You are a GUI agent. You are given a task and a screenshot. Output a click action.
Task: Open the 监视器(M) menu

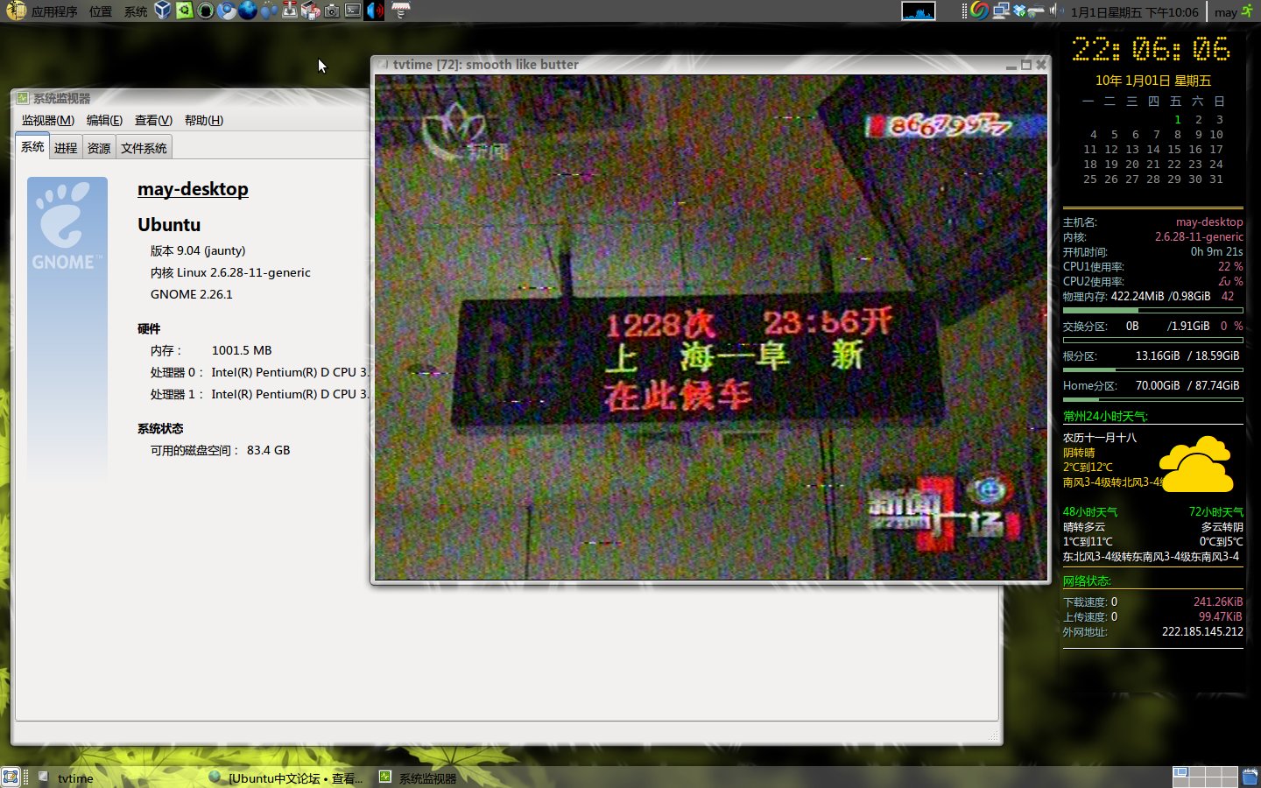point(48,121)
